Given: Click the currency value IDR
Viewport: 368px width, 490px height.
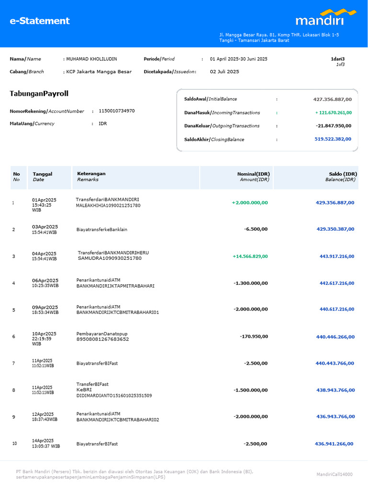Looking at the screenshot, I should 103,124.
